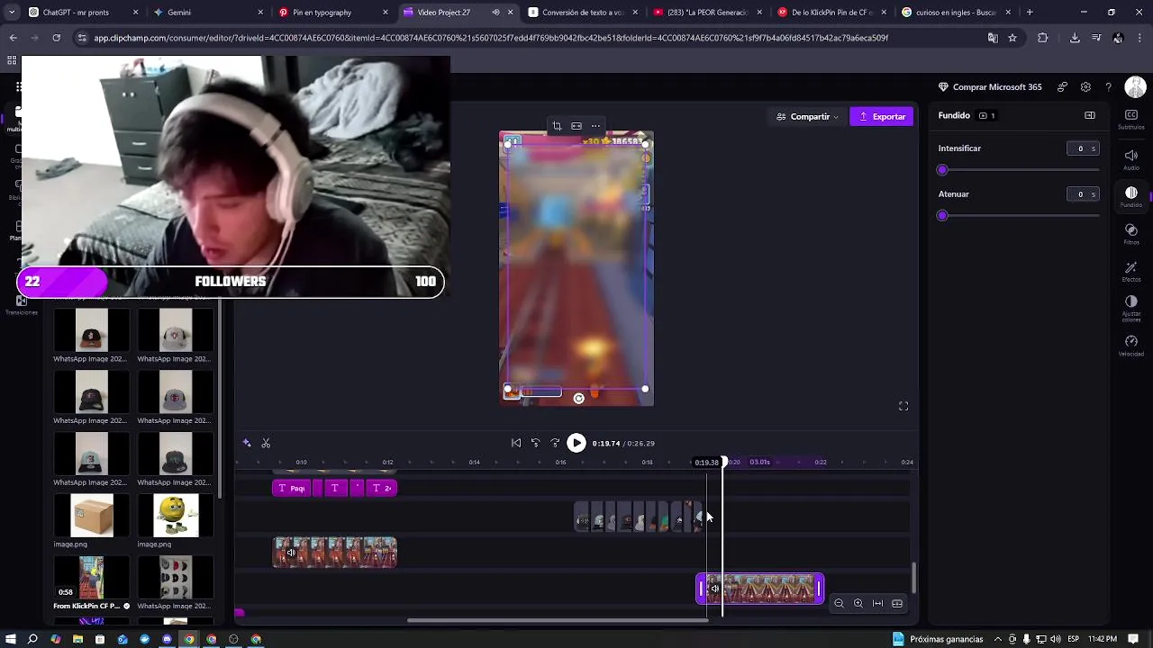
Task: Open the Ajustar colores panel
Action: click(x=1131, y=309)
